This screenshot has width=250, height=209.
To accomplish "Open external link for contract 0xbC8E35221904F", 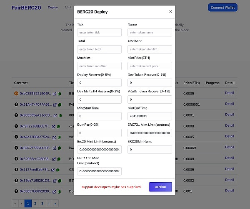I will pos(55,94).
